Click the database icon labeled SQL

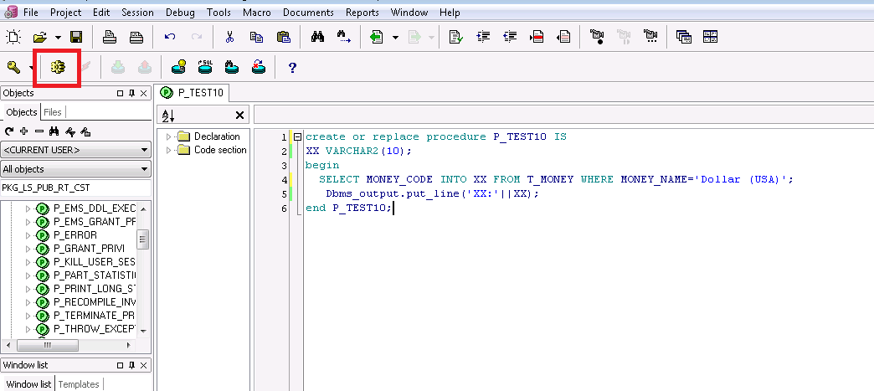point(206,68)
